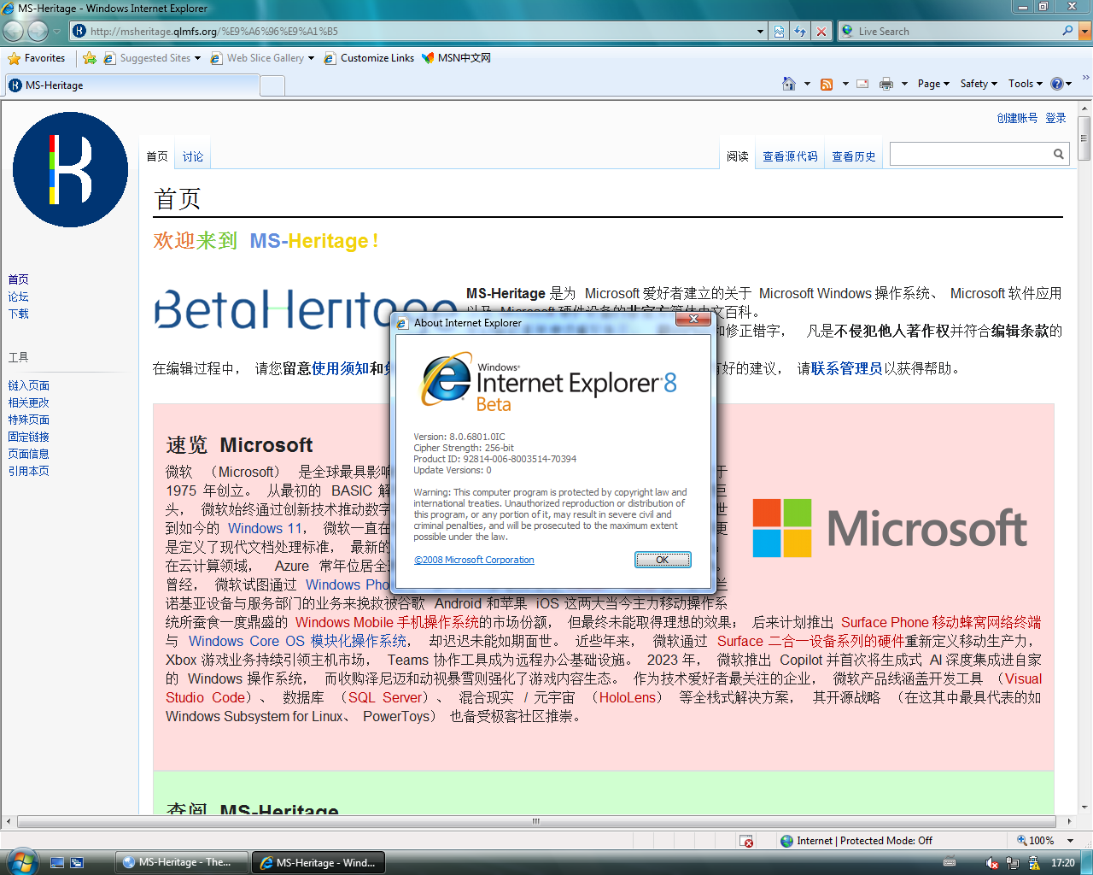
Task: Click the blue Help question mark icon
Action: click(x=1057, y=84)
